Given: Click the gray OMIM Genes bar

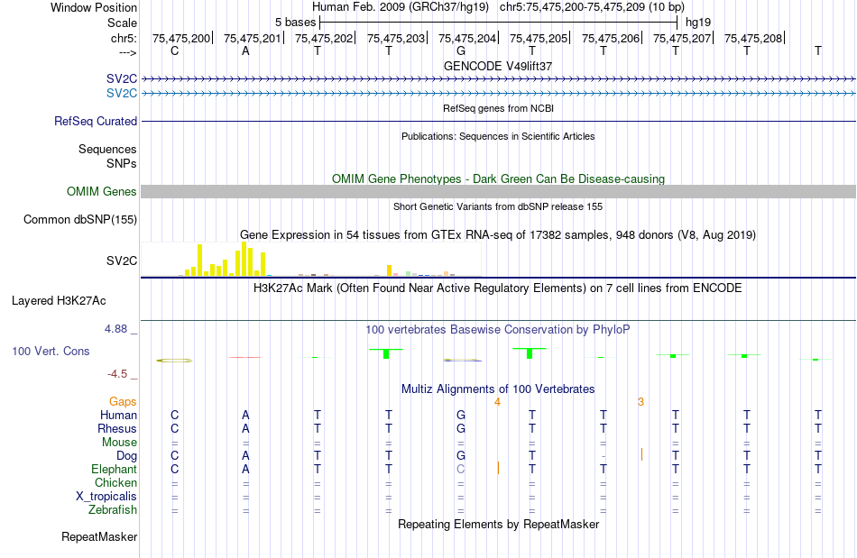Looking at the screenshot, I should pyautogui.click(x=499, y=192).
